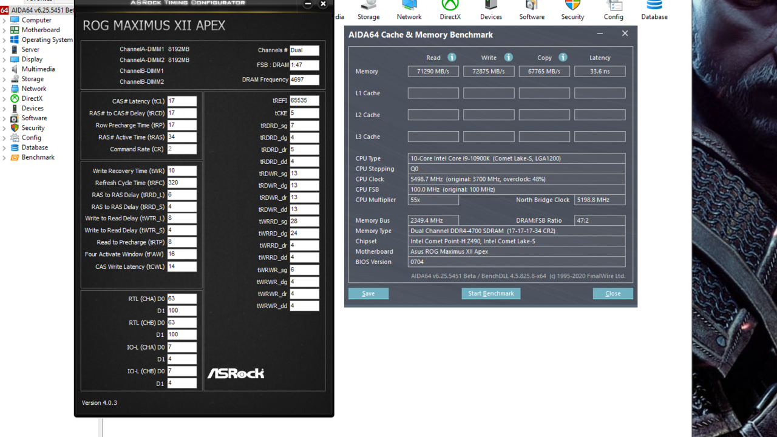The height and width of the screenshot is (437, 777).
Task: Expand the Display tree node
Action: [4, 59]
